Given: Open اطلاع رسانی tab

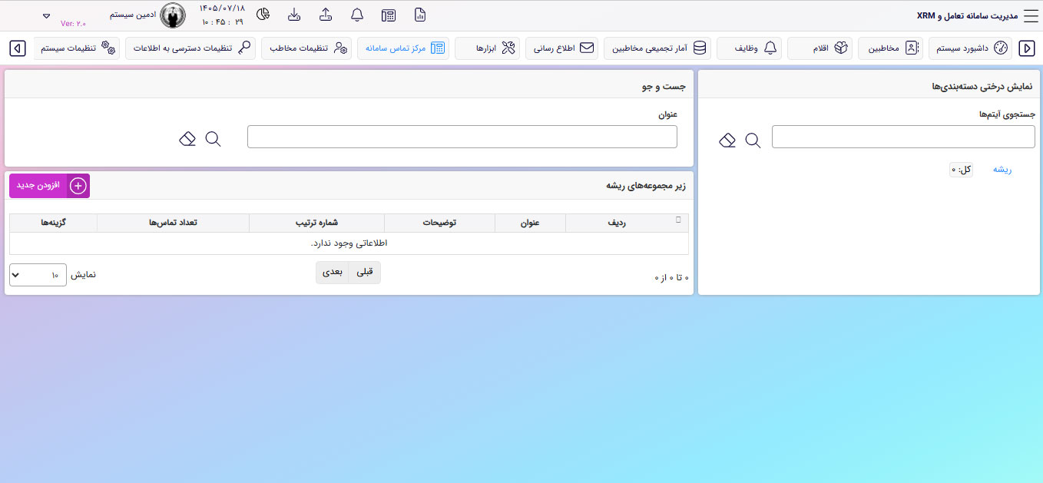Looking at the screenshot, I should tap(562, 48).
